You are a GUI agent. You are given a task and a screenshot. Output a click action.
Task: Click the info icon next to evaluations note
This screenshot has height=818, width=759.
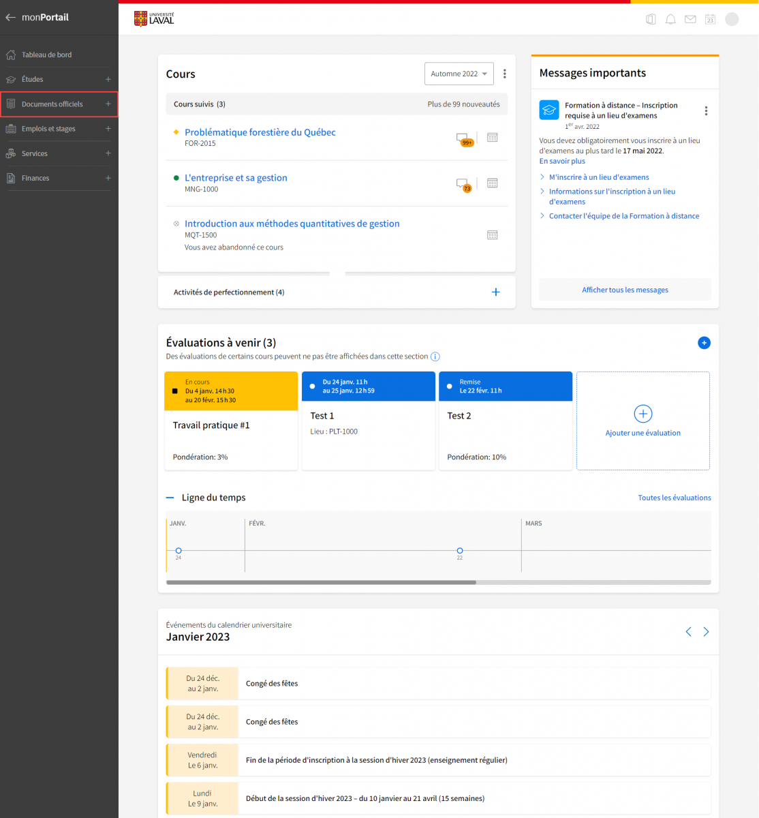tap(435, 357)
